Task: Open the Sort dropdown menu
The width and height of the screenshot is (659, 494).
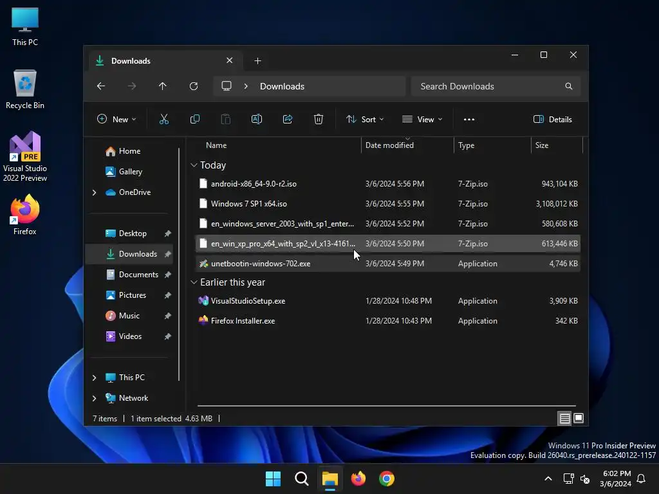Action: (365, 119)
